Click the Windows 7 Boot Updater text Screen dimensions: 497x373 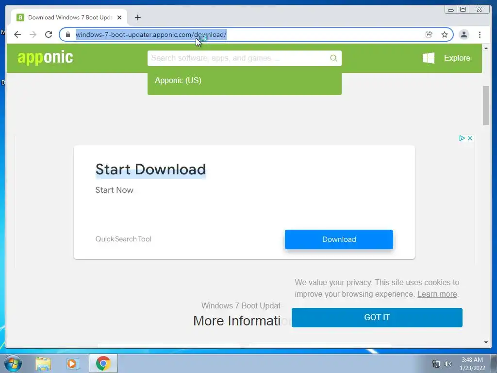pyautogui.click(x=241, y=306)
